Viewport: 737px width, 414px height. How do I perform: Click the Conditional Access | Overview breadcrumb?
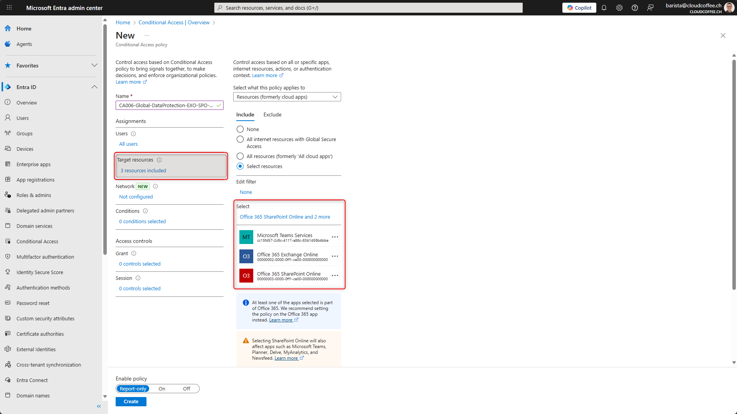[174, 22]
